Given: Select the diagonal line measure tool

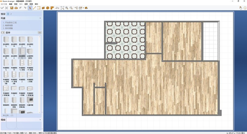Looking at the screenshot, I should (34, 8).
